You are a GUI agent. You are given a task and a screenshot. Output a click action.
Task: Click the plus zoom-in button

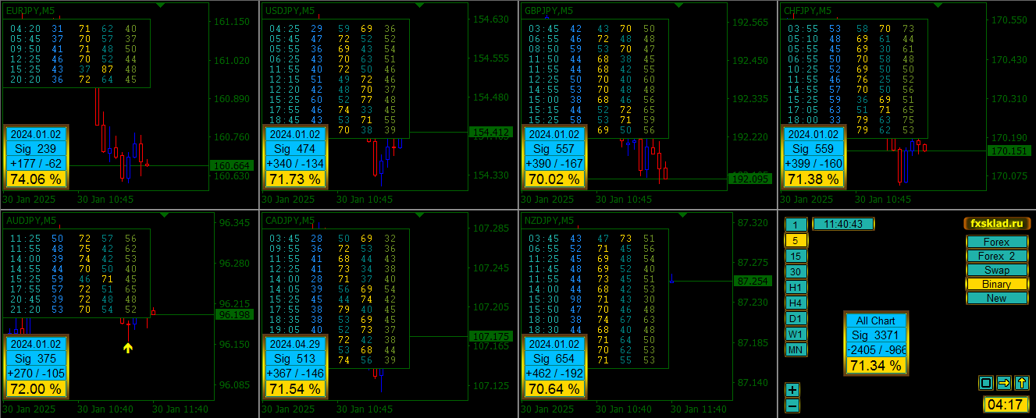792,390
